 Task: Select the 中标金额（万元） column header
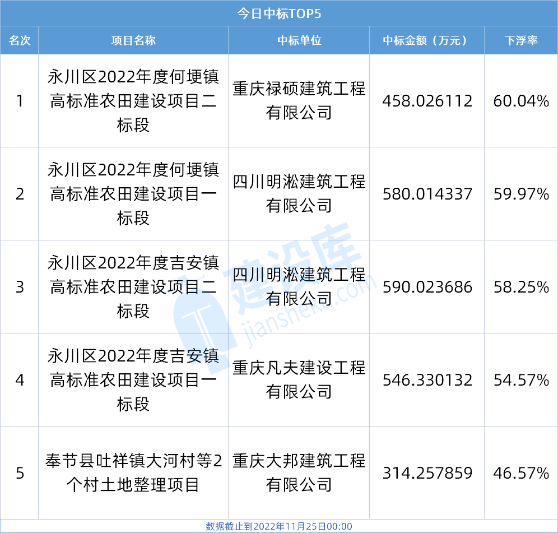pyautogui.click(x=427, y=40)
